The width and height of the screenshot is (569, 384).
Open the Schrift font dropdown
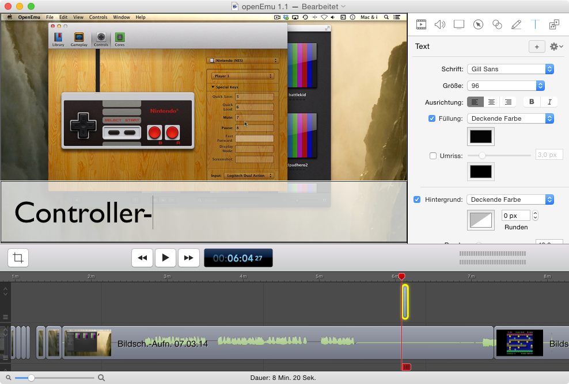(x=510, y=69)
